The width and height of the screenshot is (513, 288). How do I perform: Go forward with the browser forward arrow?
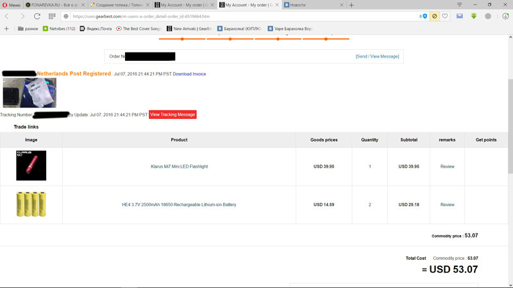click(x=22, y=17)
